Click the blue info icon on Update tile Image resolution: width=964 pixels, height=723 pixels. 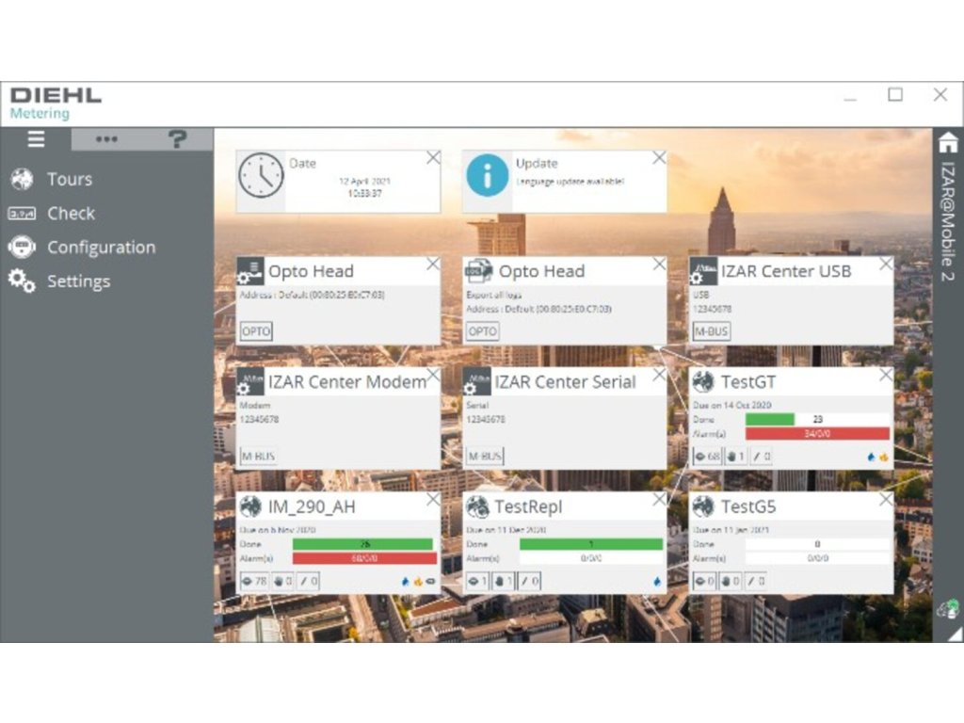487,175
